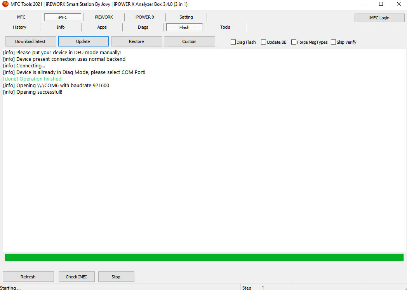This screenshot has height=290, width=407.
Task: Enable the Diag Flash checkbox
Action: click(x=233, y=42)
